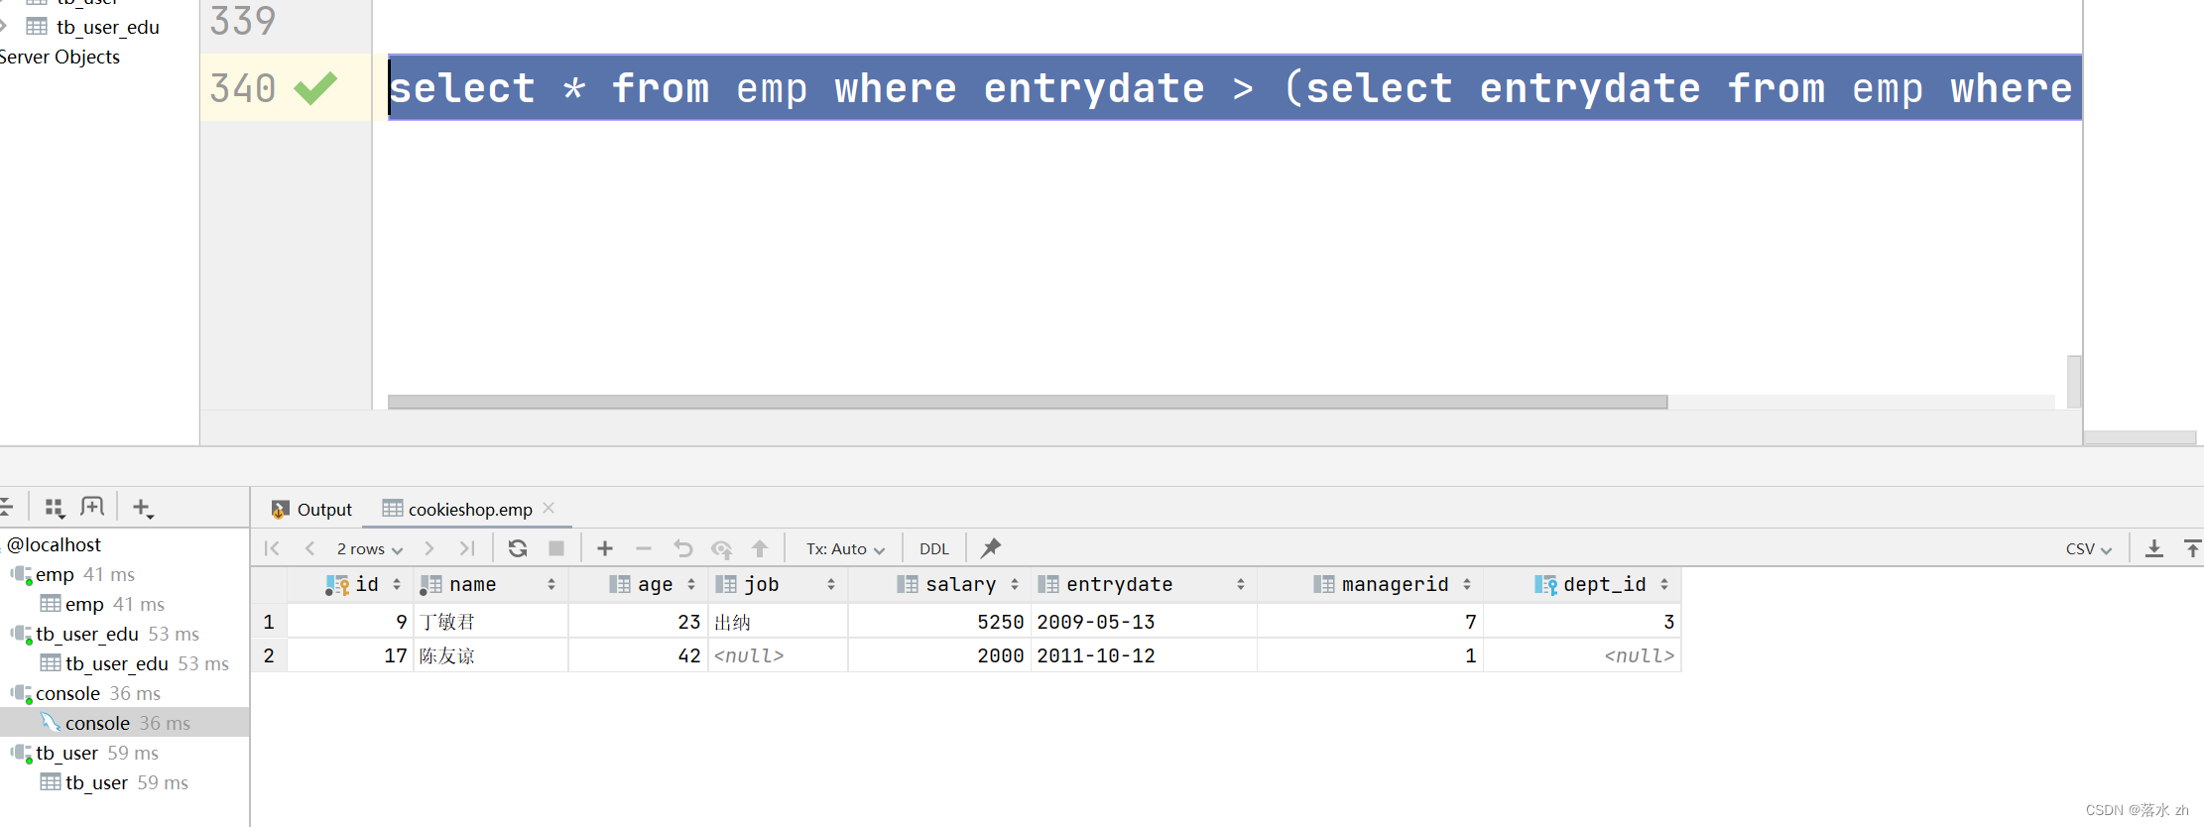Click the entrydate cell 2009-05-13
This screenshot has width=2204, height=827.
click(1144, 622)
